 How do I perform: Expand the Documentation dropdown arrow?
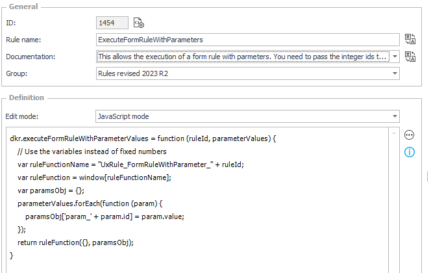(x=395, y=57)
